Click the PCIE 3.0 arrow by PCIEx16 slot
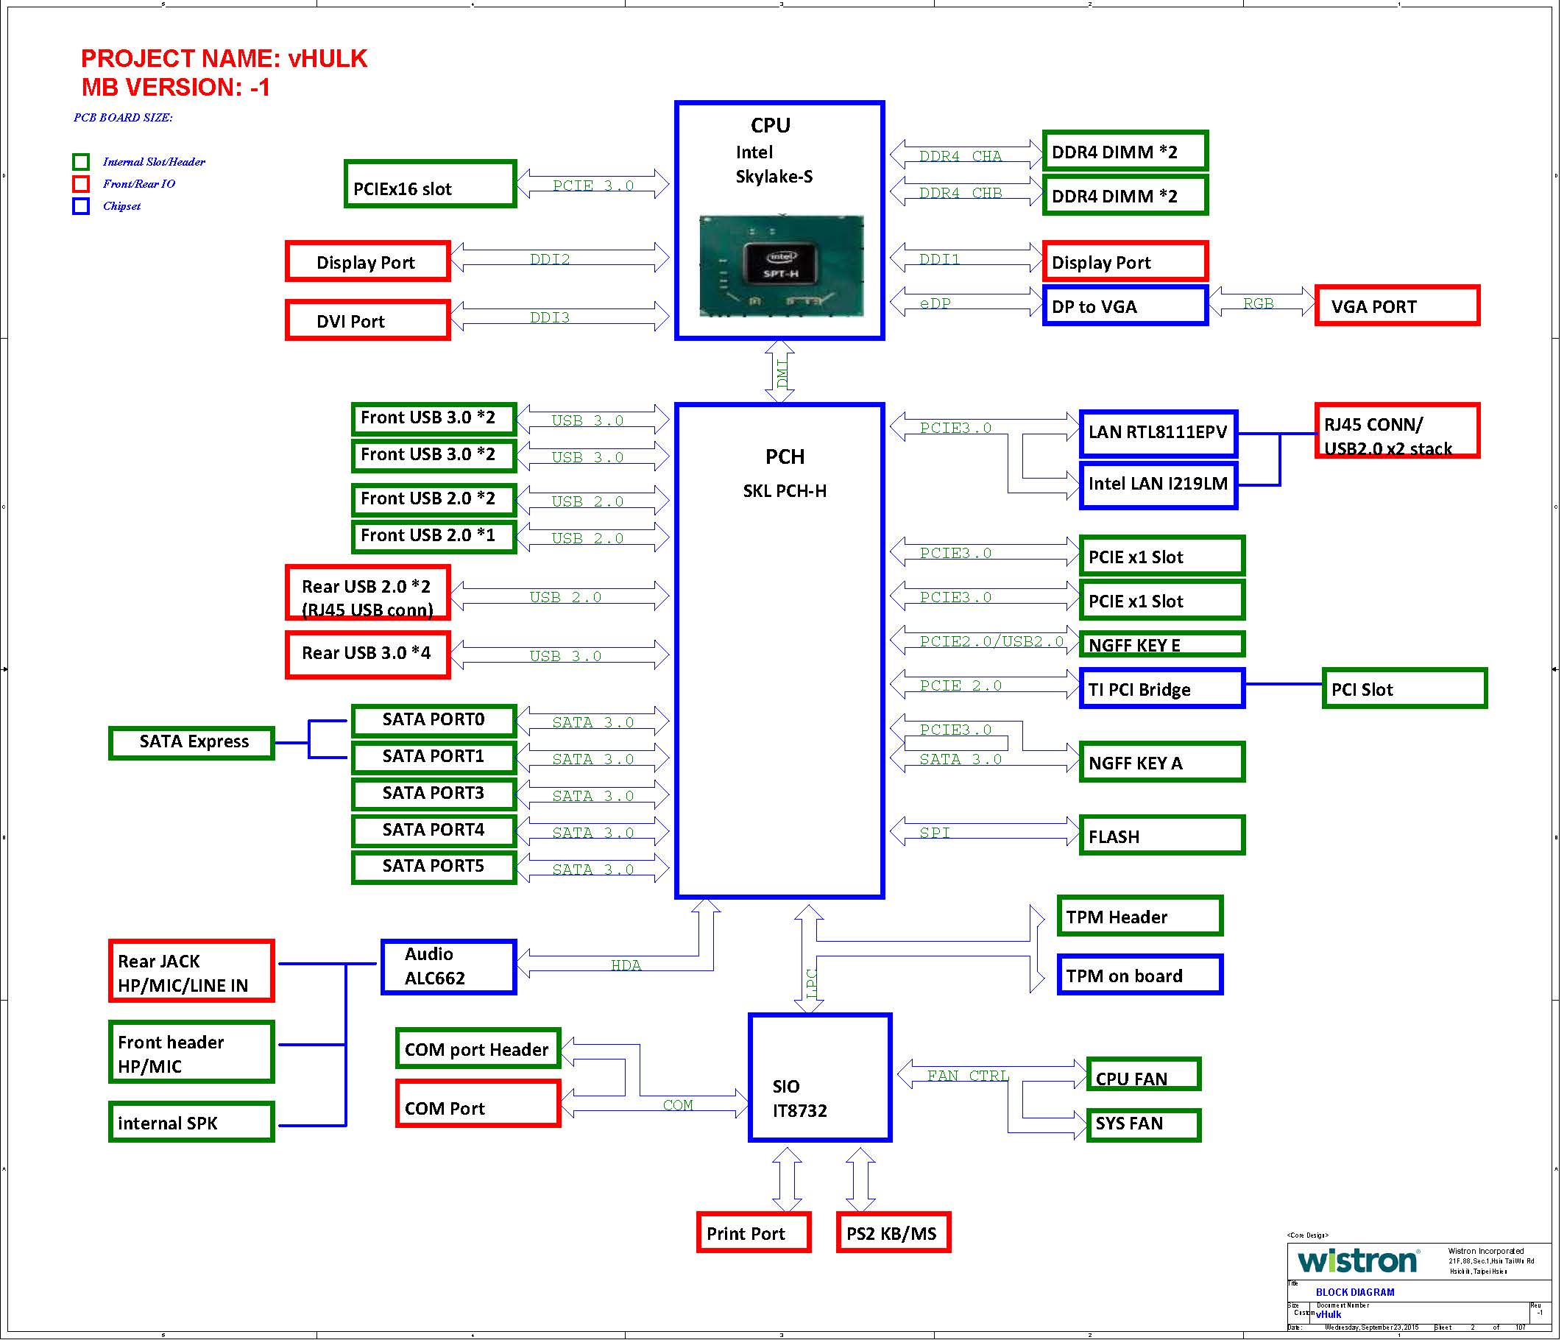The height and width of the screenshot is (1340, 1567). (x=593, y=185)
